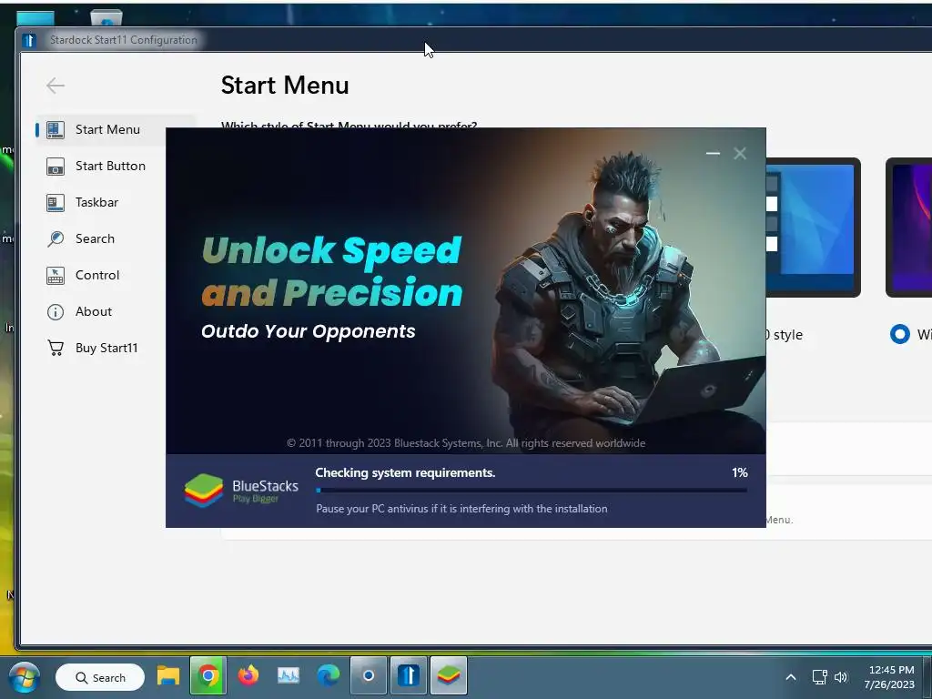The height and width of the screenshot is (699, 932).
Task: Minimize the BlueStacks installer window
Action: (x=713, y=153)
